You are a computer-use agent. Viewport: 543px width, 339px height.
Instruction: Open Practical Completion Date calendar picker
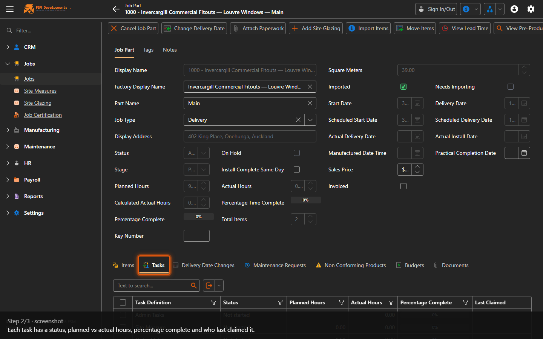point(524,153)
